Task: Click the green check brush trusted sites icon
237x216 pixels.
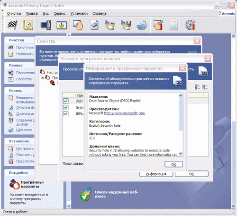Action: click(86, 194)
